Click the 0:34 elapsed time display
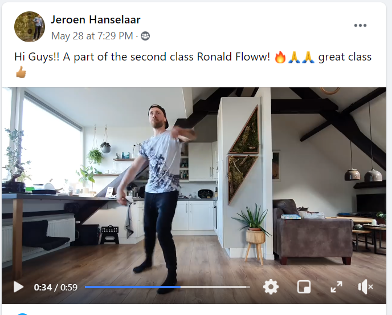Image resolution: width=392 pixels, height=315 pixels. click(43, 287)
